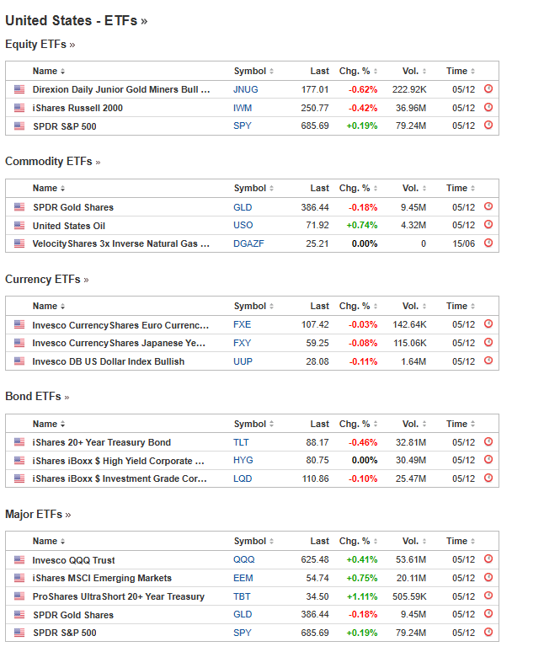Viewport: 560px width, 652px height.
Task: Click the clock icon in the TLT row
Action: click(488, 442)
